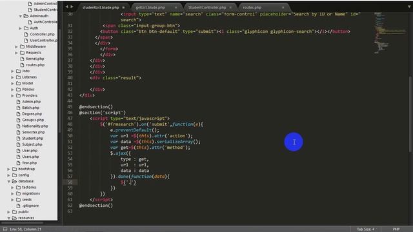Click the Groups.php file icon
413x232 pixels.
(18, 120)
